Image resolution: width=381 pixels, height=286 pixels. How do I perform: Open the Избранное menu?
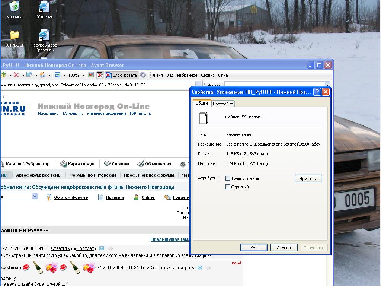click(187, 75)
